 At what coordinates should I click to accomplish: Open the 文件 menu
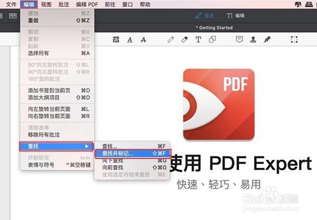point(11,4)
